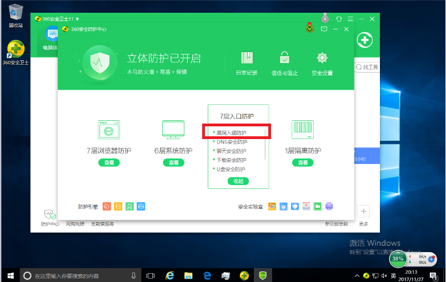Open 安全设置 security settings gear
Image resolution: width=446 pixels, height=282 pixels.
pyautogui.click(x=322, y=58)
